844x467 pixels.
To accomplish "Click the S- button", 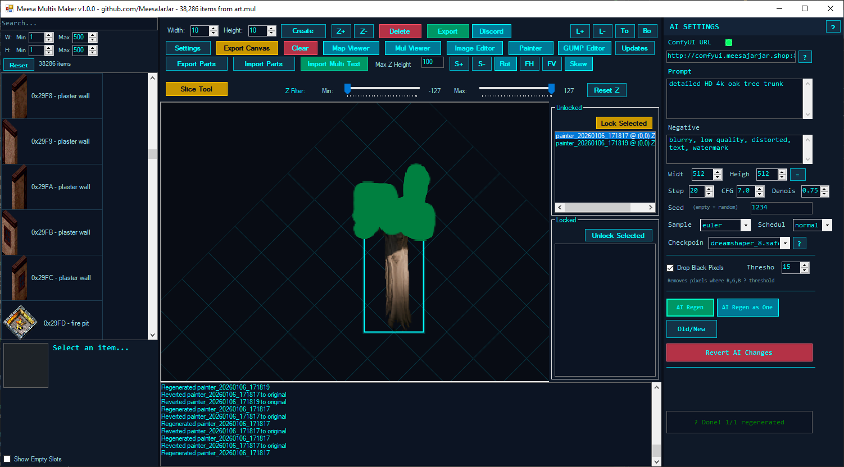I will tap(482, 64).
